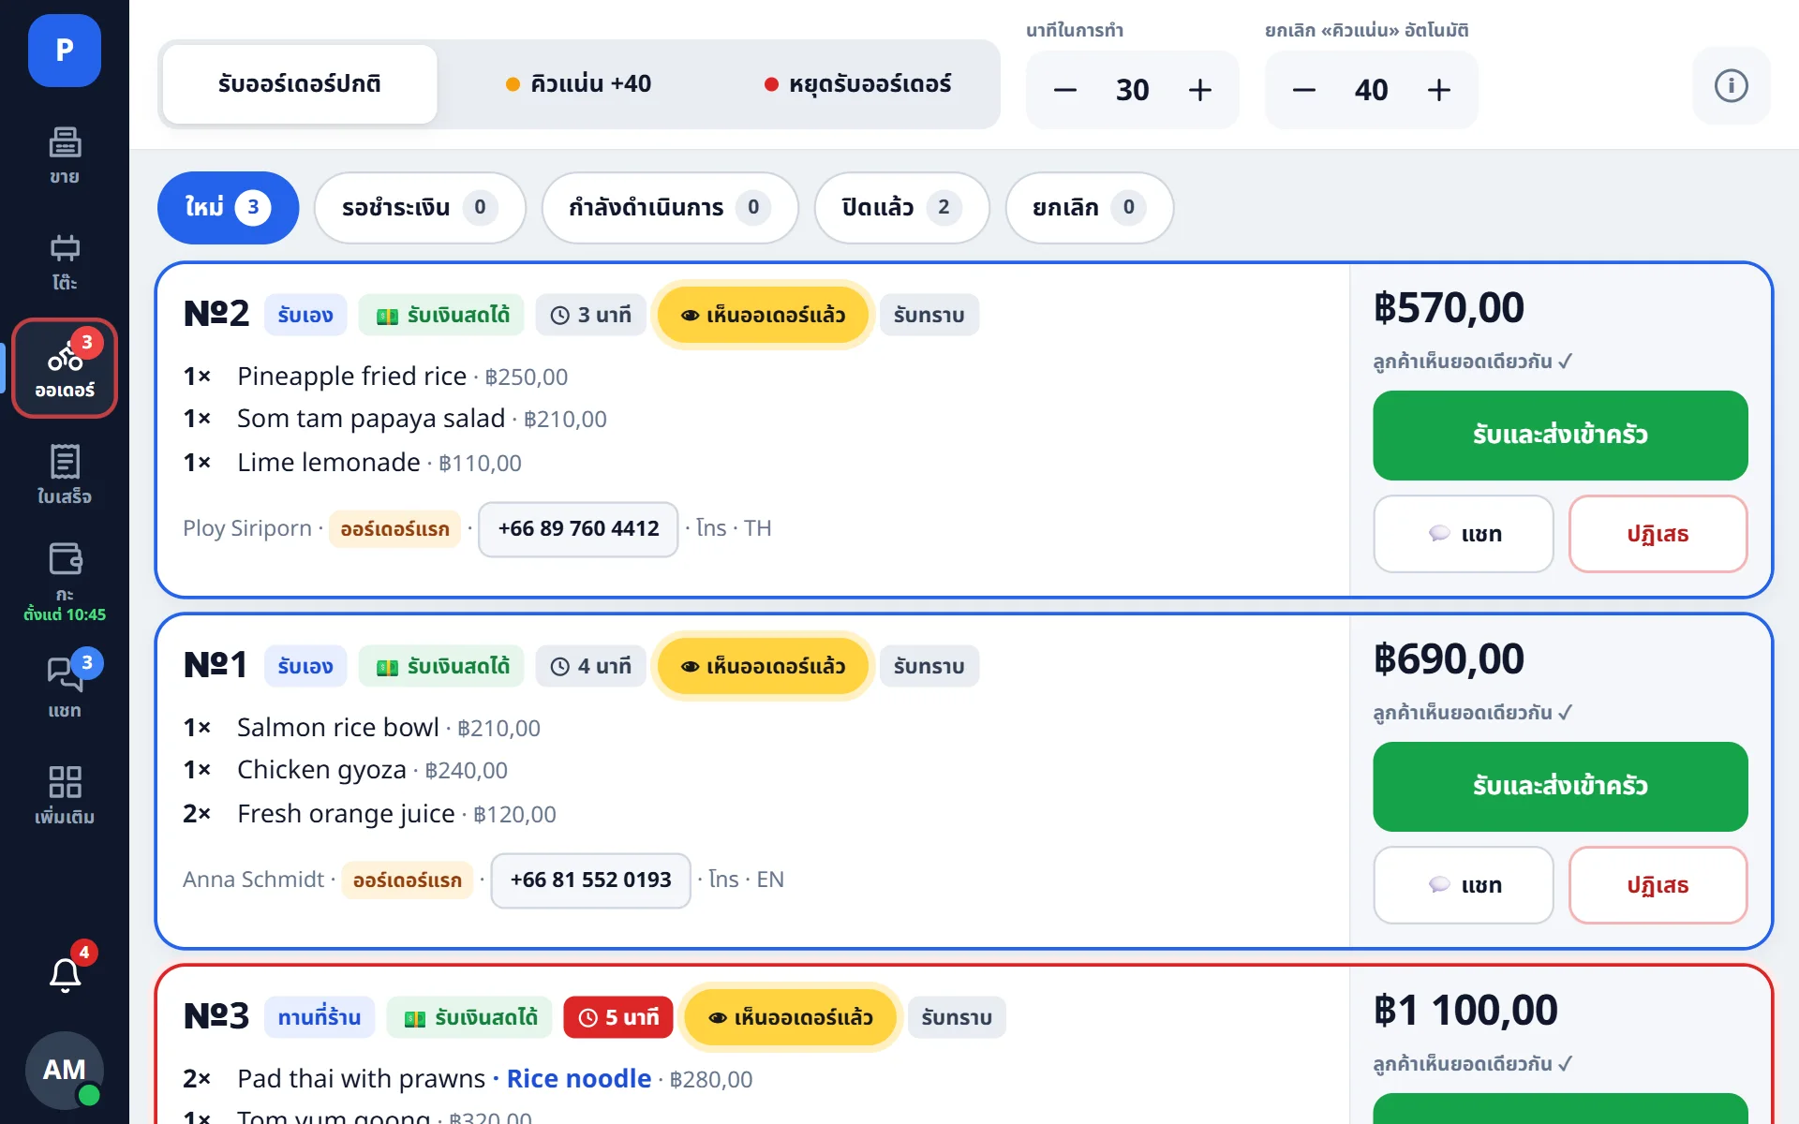Viewport: 1799px width, 1124px height.
Task: Select รับออร์เดอร์ปกติ mode
Action: 300,84
